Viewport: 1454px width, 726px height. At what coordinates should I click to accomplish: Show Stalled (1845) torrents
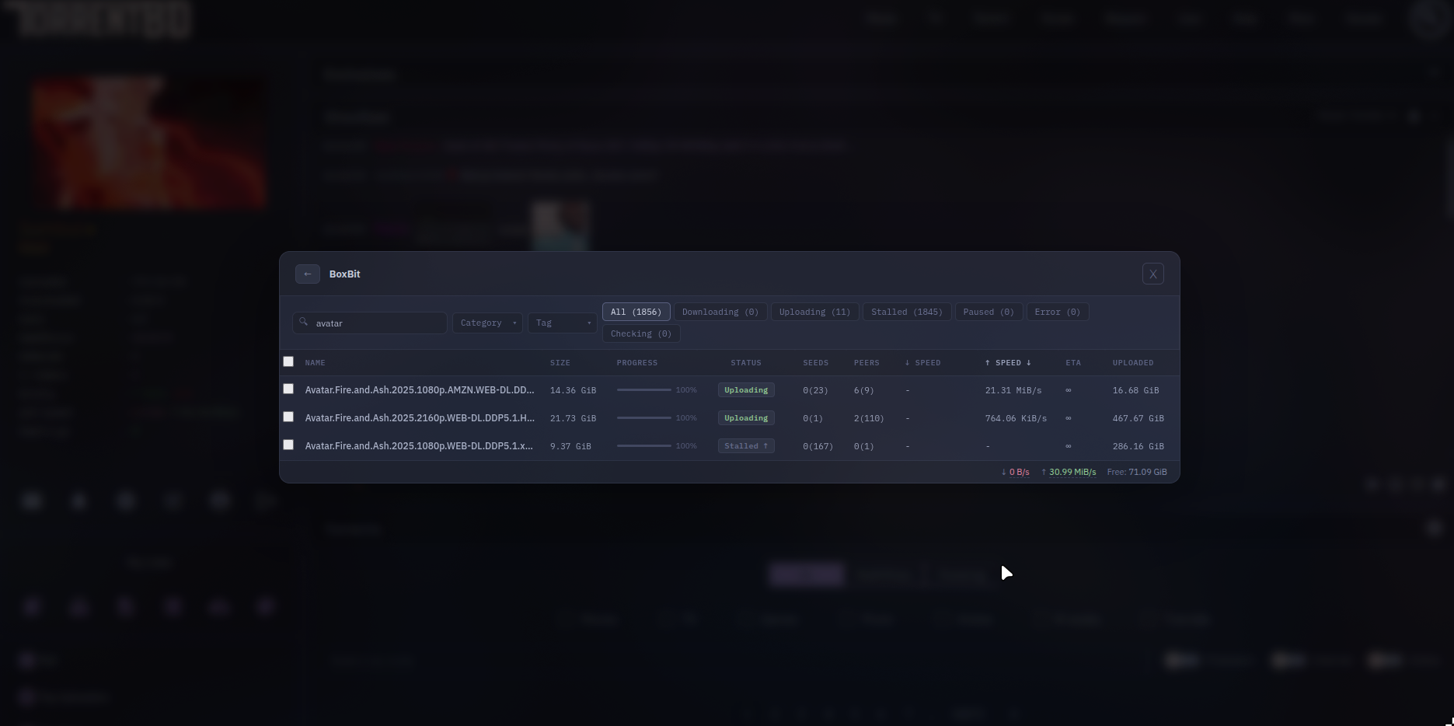click(906, 312)
